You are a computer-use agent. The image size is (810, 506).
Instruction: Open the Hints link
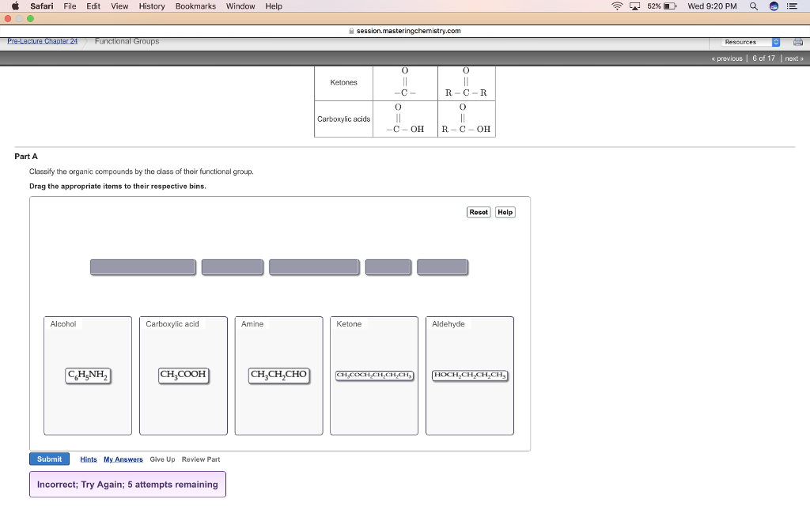tap(88, 459)
